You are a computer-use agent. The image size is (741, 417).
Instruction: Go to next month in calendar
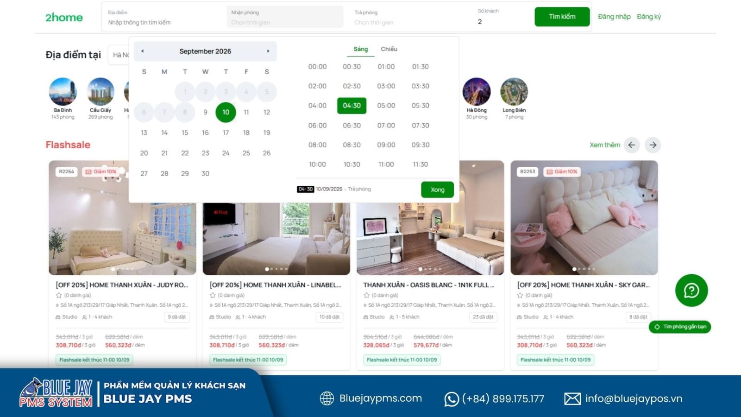268,51
